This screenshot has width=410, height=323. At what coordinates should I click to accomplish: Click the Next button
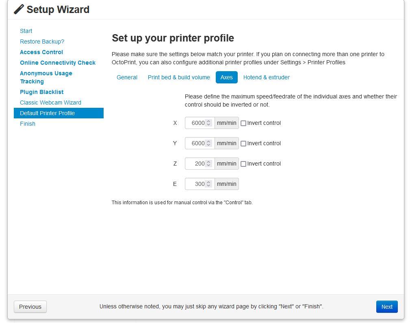[386, 307]
